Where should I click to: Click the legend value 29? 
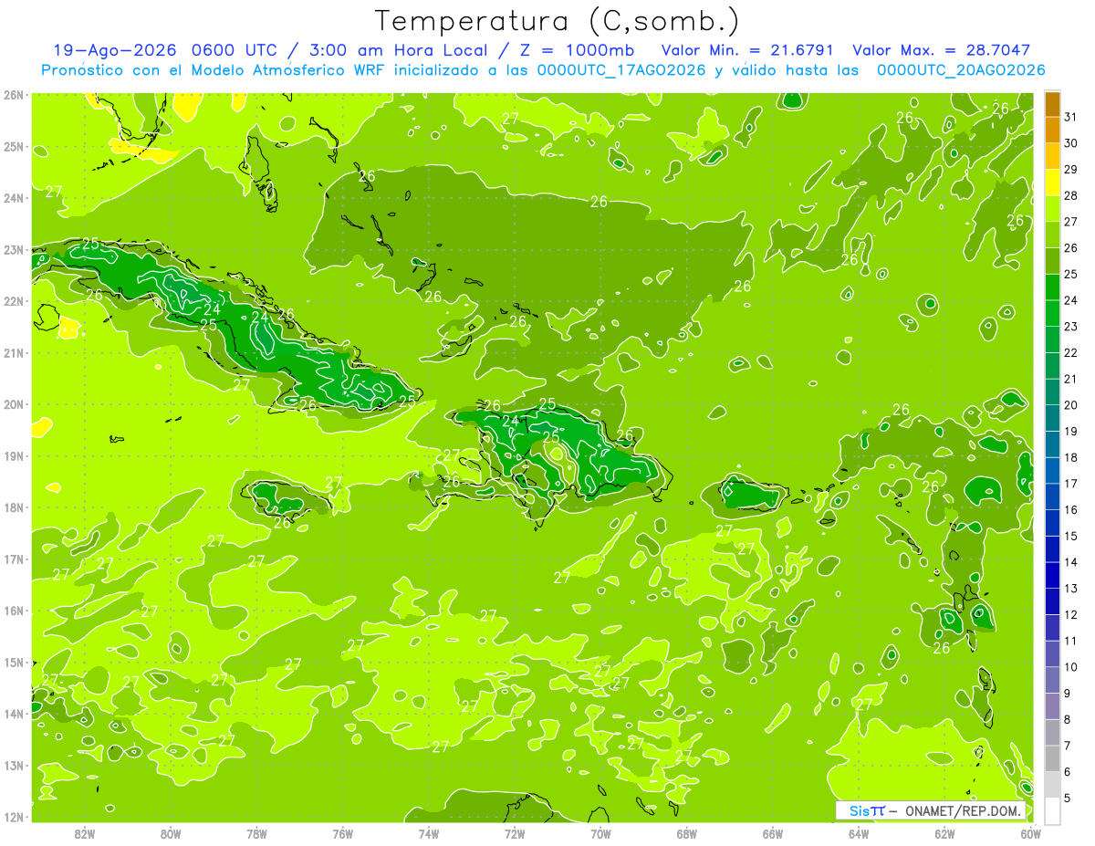[1071, 170]
